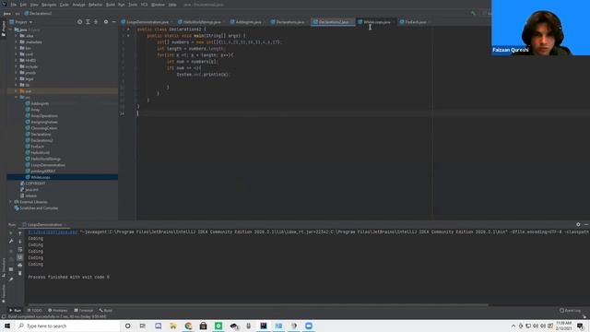Open the Problems tool window
The image size is (590, 332).
pyautogui.click(x=58, y=311)
